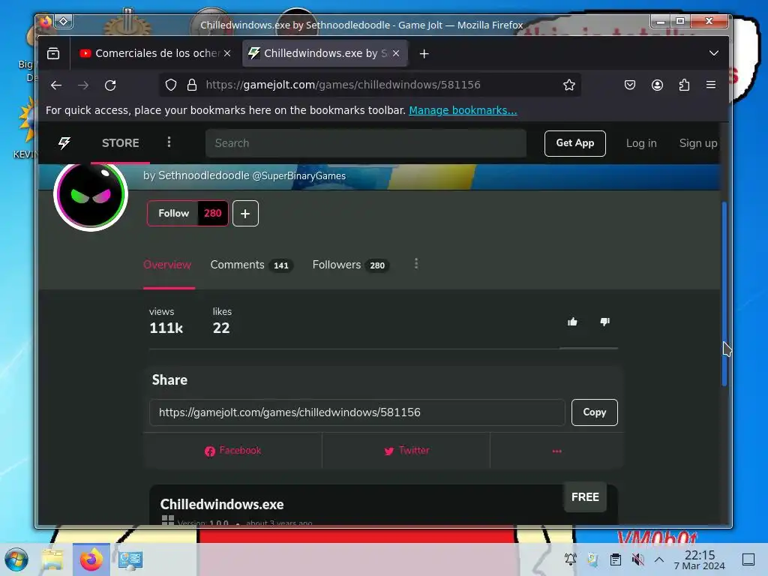Select the Overview tab
The height and width of the screenshot is (576, 768).
pos(167,265)
